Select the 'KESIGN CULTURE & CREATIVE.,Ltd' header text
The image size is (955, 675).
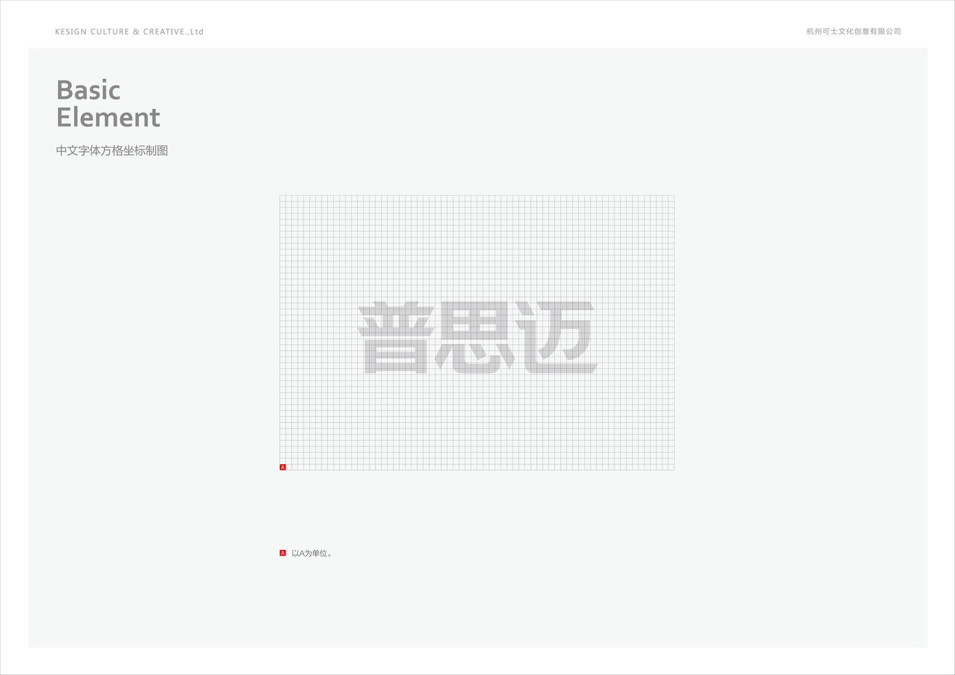[x=129, y=31]
